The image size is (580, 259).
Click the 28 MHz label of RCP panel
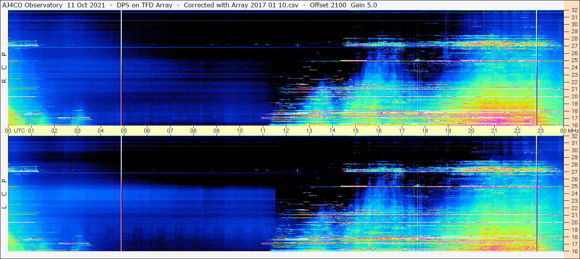(x=574, y=39)
